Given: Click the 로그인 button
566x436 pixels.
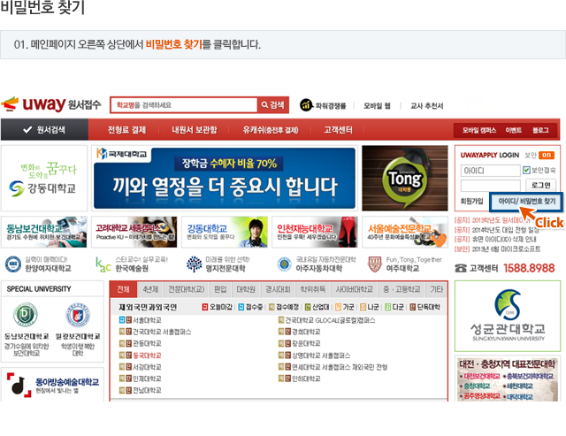Looking at the screenshot, I should [540, 186].
